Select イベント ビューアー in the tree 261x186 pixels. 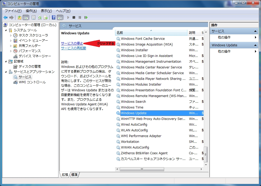coord(33,41)
